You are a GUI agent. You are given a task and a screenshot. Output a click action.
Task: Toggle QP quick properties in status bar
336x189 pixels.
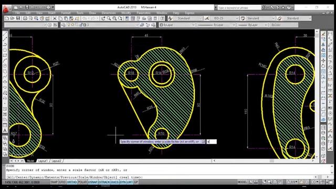click(136, 182)
